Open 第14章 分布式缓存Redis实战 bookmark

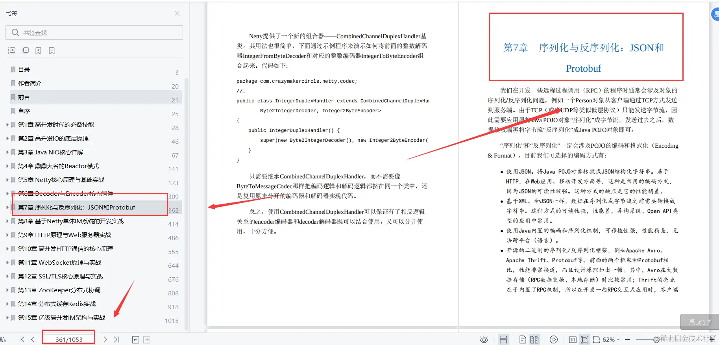tap(57, 304)
